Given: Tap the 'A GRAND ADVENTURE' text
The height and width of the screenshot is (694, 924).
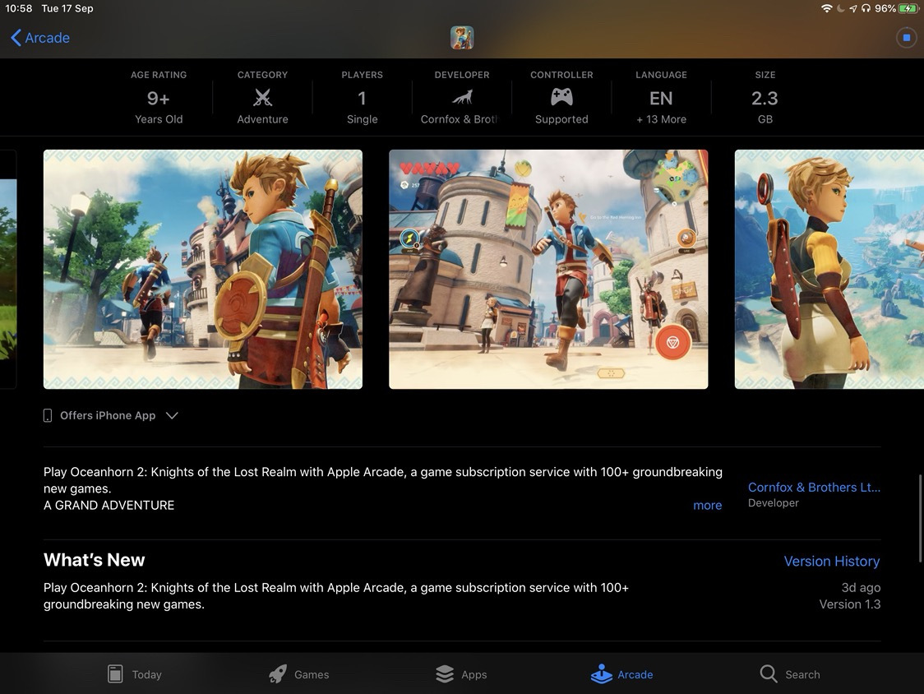Looking at the screenshot, I should (x=109, y=506).
